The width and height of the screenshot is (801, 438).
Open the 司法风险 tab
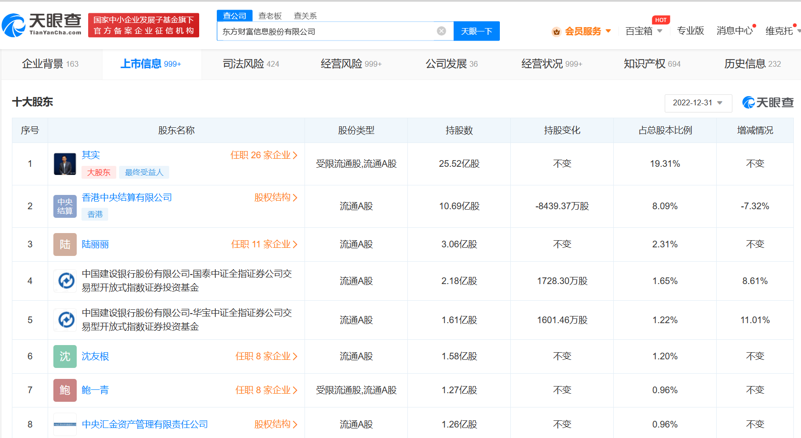pyautogui.click(x=251, y=64)
